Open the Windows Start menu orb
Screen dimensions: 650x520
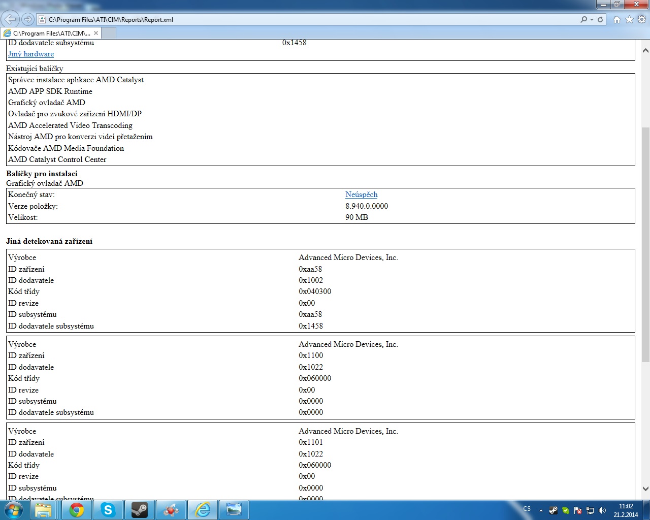14,509
